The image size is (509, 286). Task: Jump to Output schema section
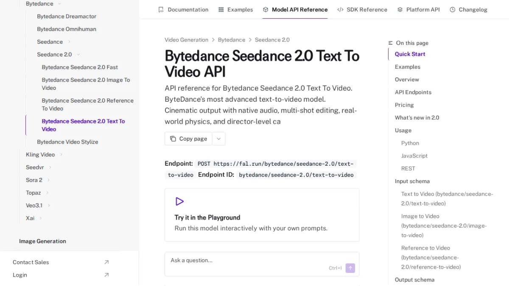point(414,280)
